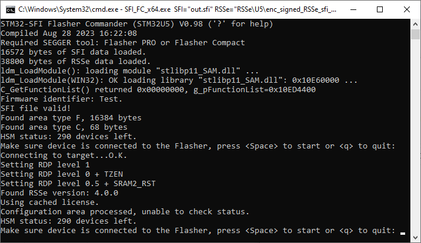The width and height of the screenshot is (421, 243).
Task: Click the 'Configuration area processed' status line
Action: (125, 212)
